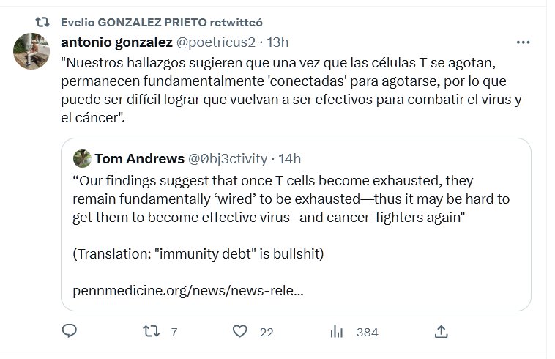Open the three-dot more options menu

tap(523, 42)
